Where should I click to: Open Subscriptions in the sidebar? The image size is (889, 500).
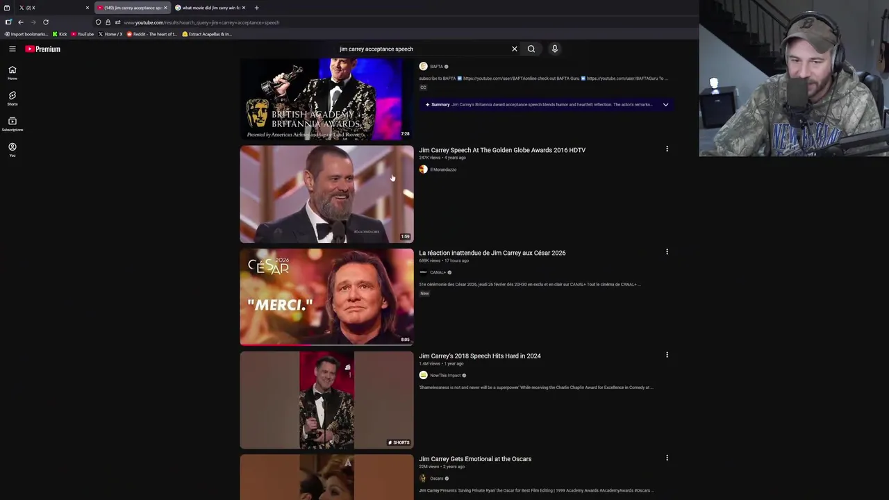[x=12, y=124]
